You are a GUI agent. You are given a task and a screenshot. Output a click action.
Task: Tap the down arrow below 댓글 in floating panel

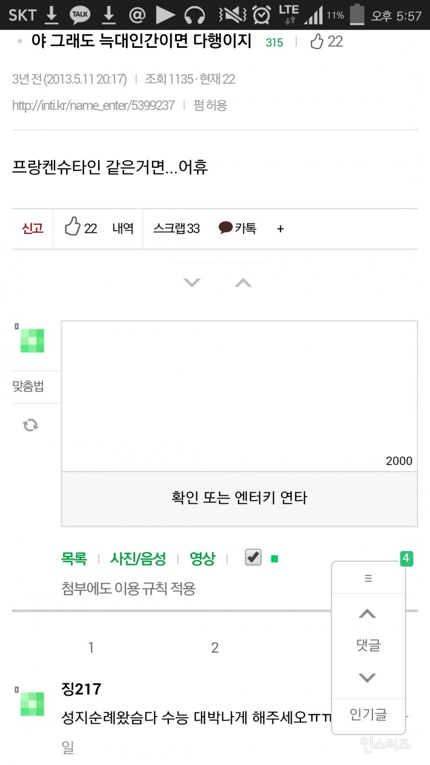pyautogui.click(x=367, y=678)
